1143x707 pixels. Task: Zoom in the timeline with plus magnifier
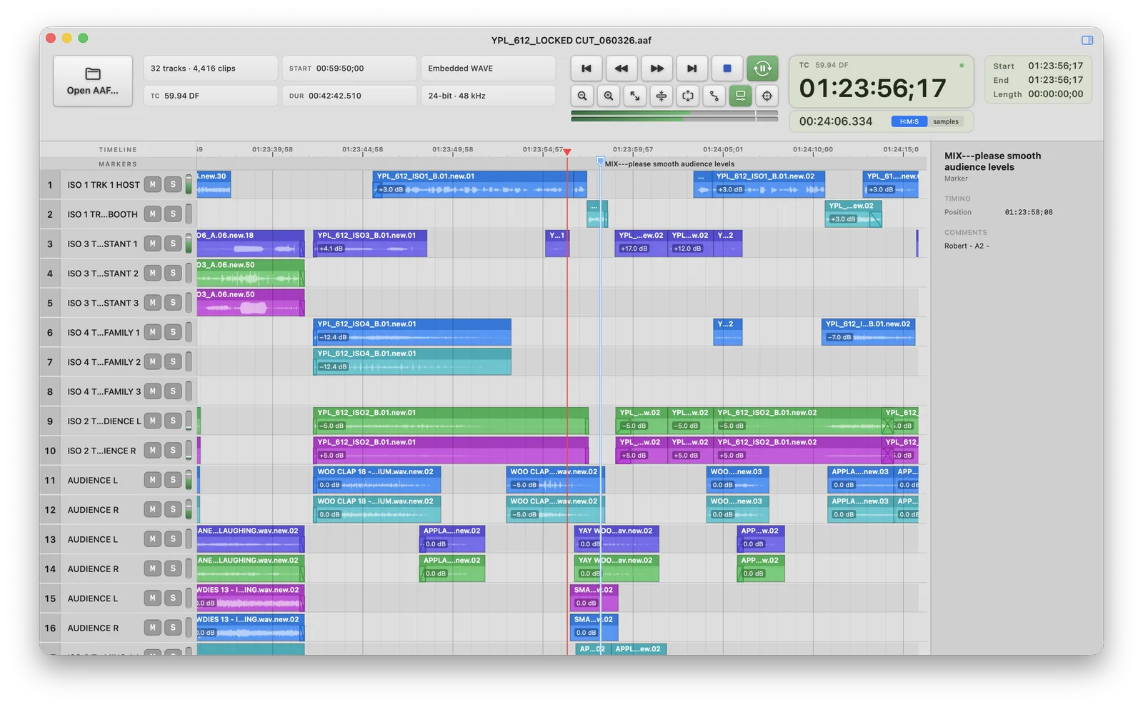(x=609, y=96)
